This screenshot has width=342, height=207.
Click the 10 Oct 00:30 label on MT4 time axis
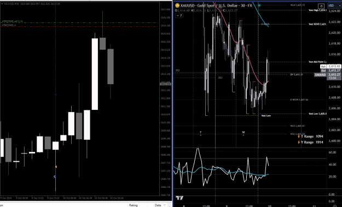70,198
